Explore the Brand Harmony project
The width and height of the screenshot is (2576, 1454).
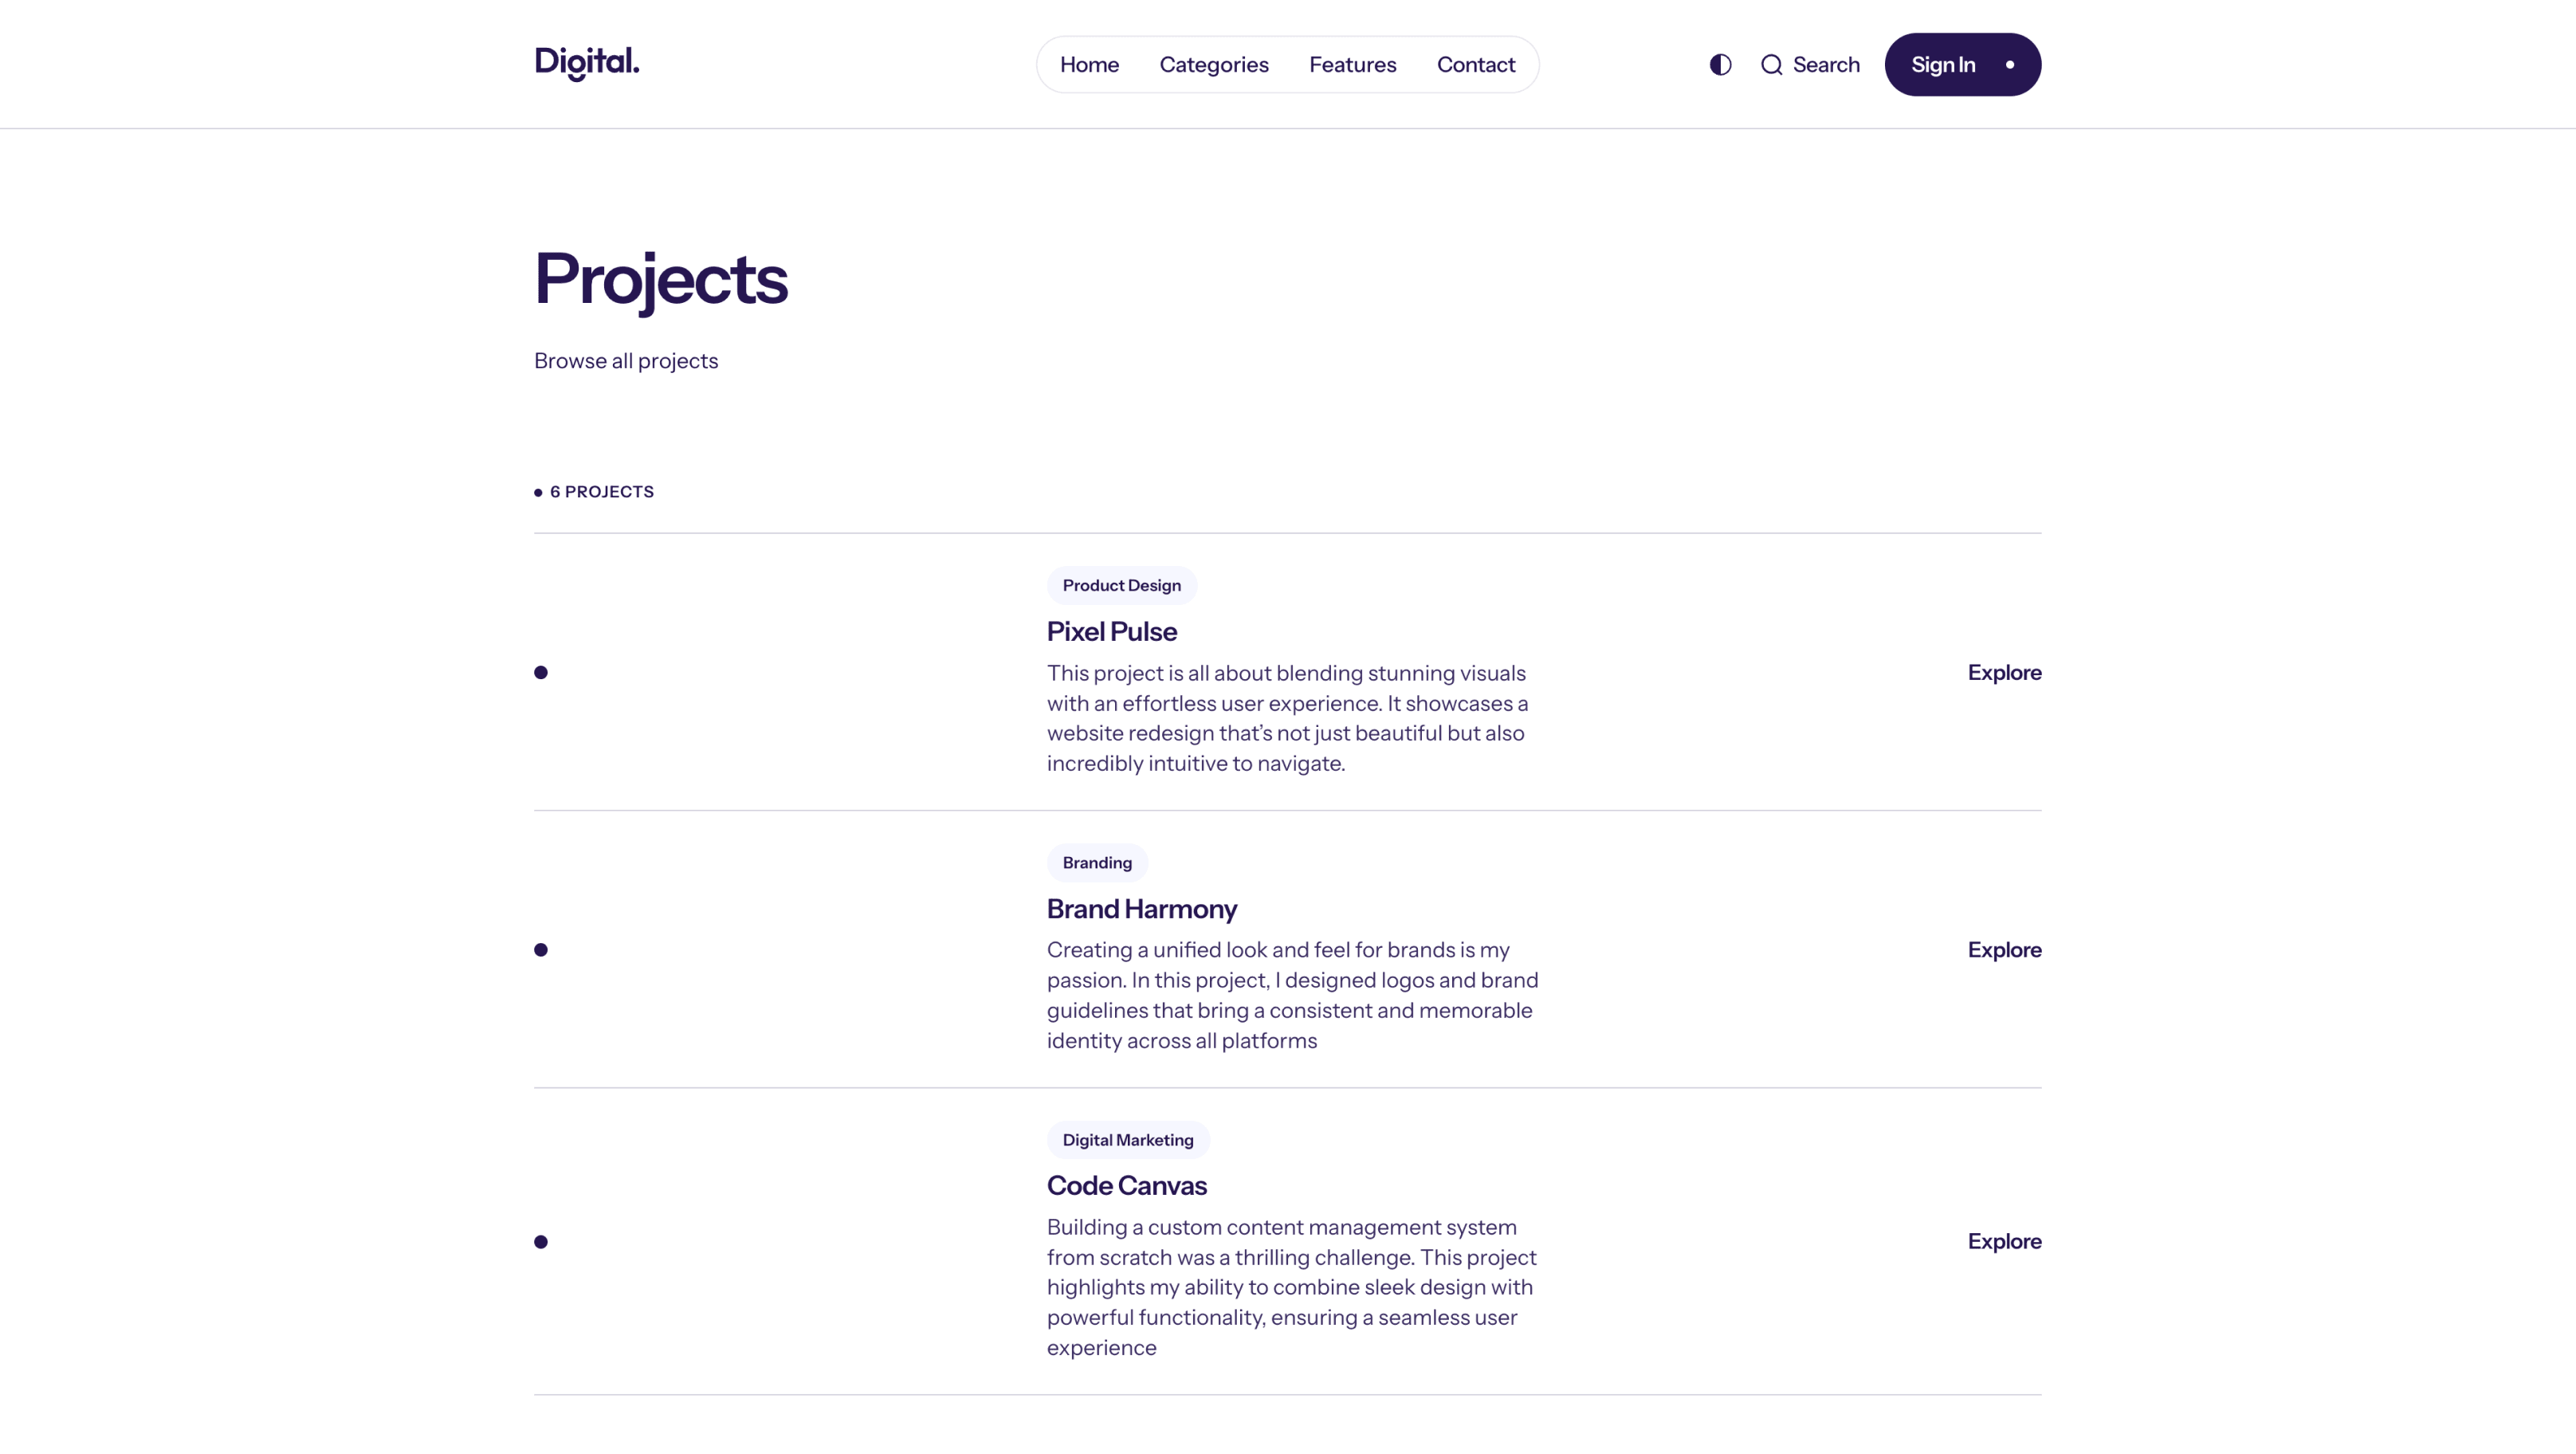2004,950
